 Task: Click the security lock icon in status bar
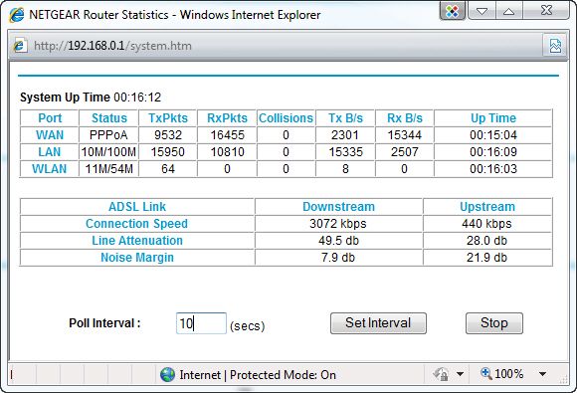441,374
